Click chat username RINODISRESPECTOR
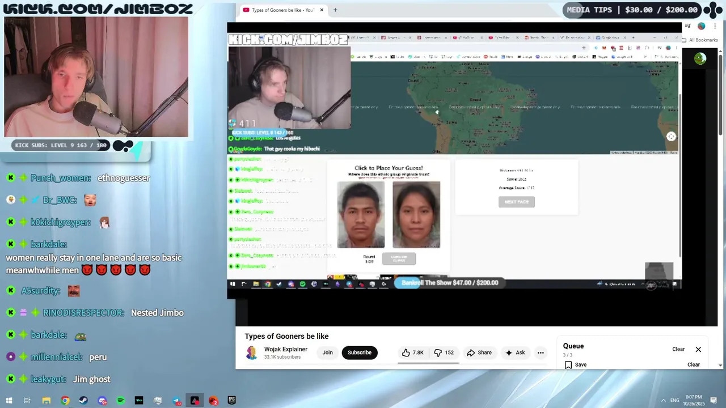The width and height of the screenshot is (726, 408). (x=84, y=313)
